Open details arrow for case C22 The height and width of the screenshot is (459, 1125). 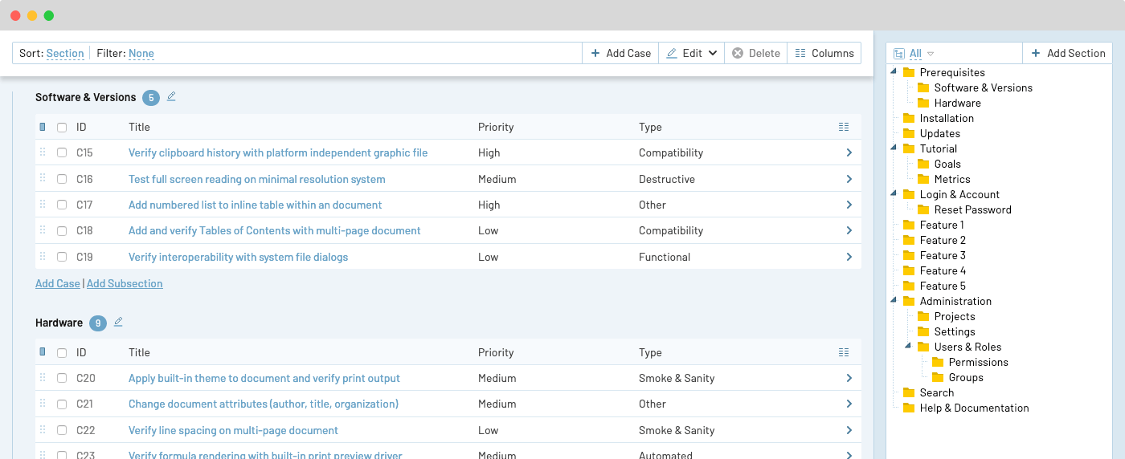point(849,430)
